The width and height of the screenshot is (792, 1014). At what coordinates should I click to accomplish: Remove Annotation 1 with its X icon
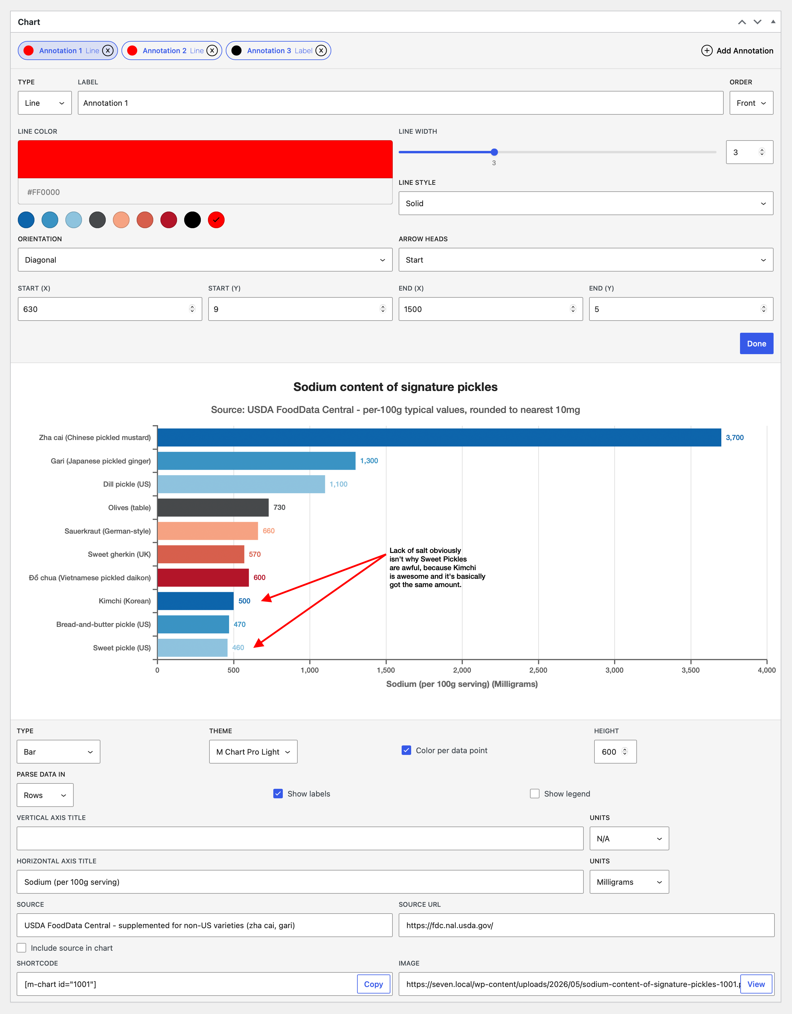(108, 51)
